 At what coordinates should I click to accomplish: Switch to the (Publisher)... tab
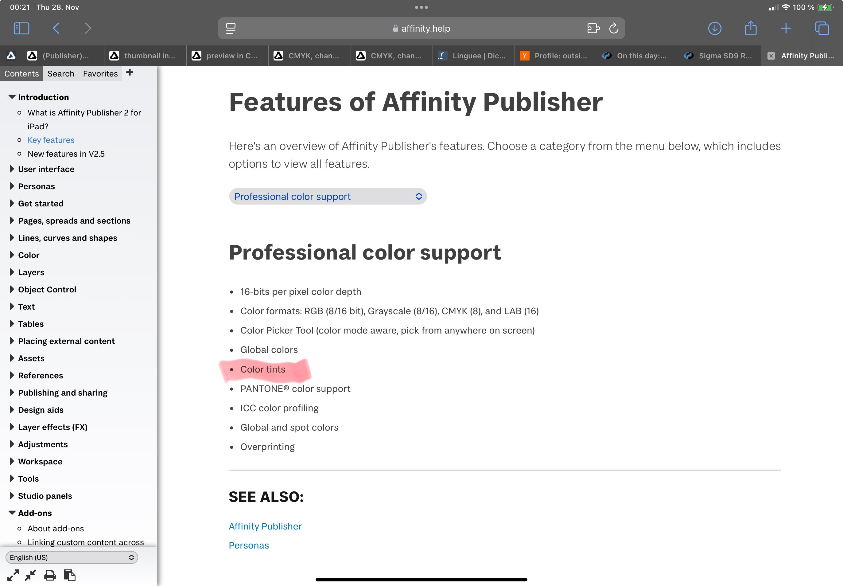click(63, 56)
